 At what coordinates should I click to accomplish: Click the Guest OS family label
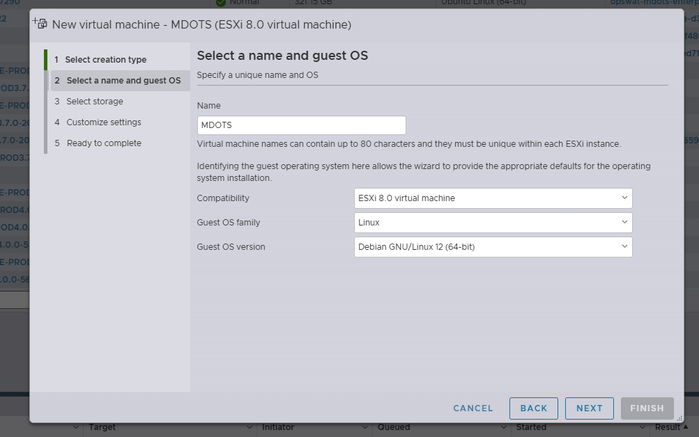pos(229,223)
